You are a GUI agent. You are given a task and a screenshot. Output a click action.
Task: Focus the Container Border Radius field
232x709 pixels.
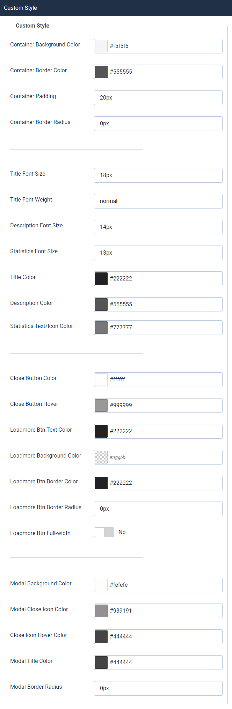pos(158,124)
